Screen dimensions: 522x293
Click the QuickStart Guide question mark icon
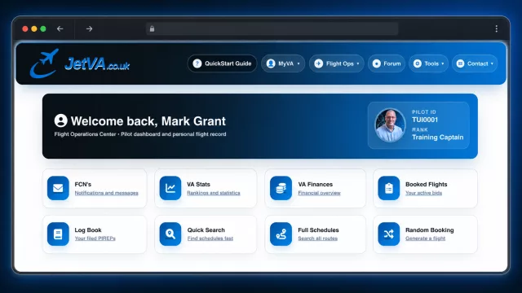coord(197,63)
